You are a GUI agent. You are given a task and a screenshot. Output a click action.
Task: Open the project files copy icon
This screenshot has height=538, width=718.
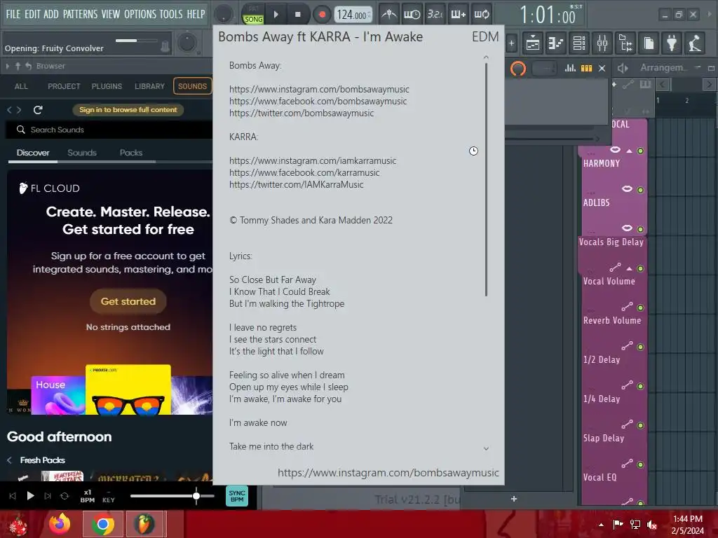click(649, 43)
